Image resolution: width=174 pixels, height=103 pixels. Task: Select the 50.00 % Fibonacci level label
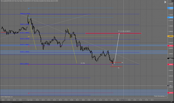pyautogui.click(x=24, y=39)
